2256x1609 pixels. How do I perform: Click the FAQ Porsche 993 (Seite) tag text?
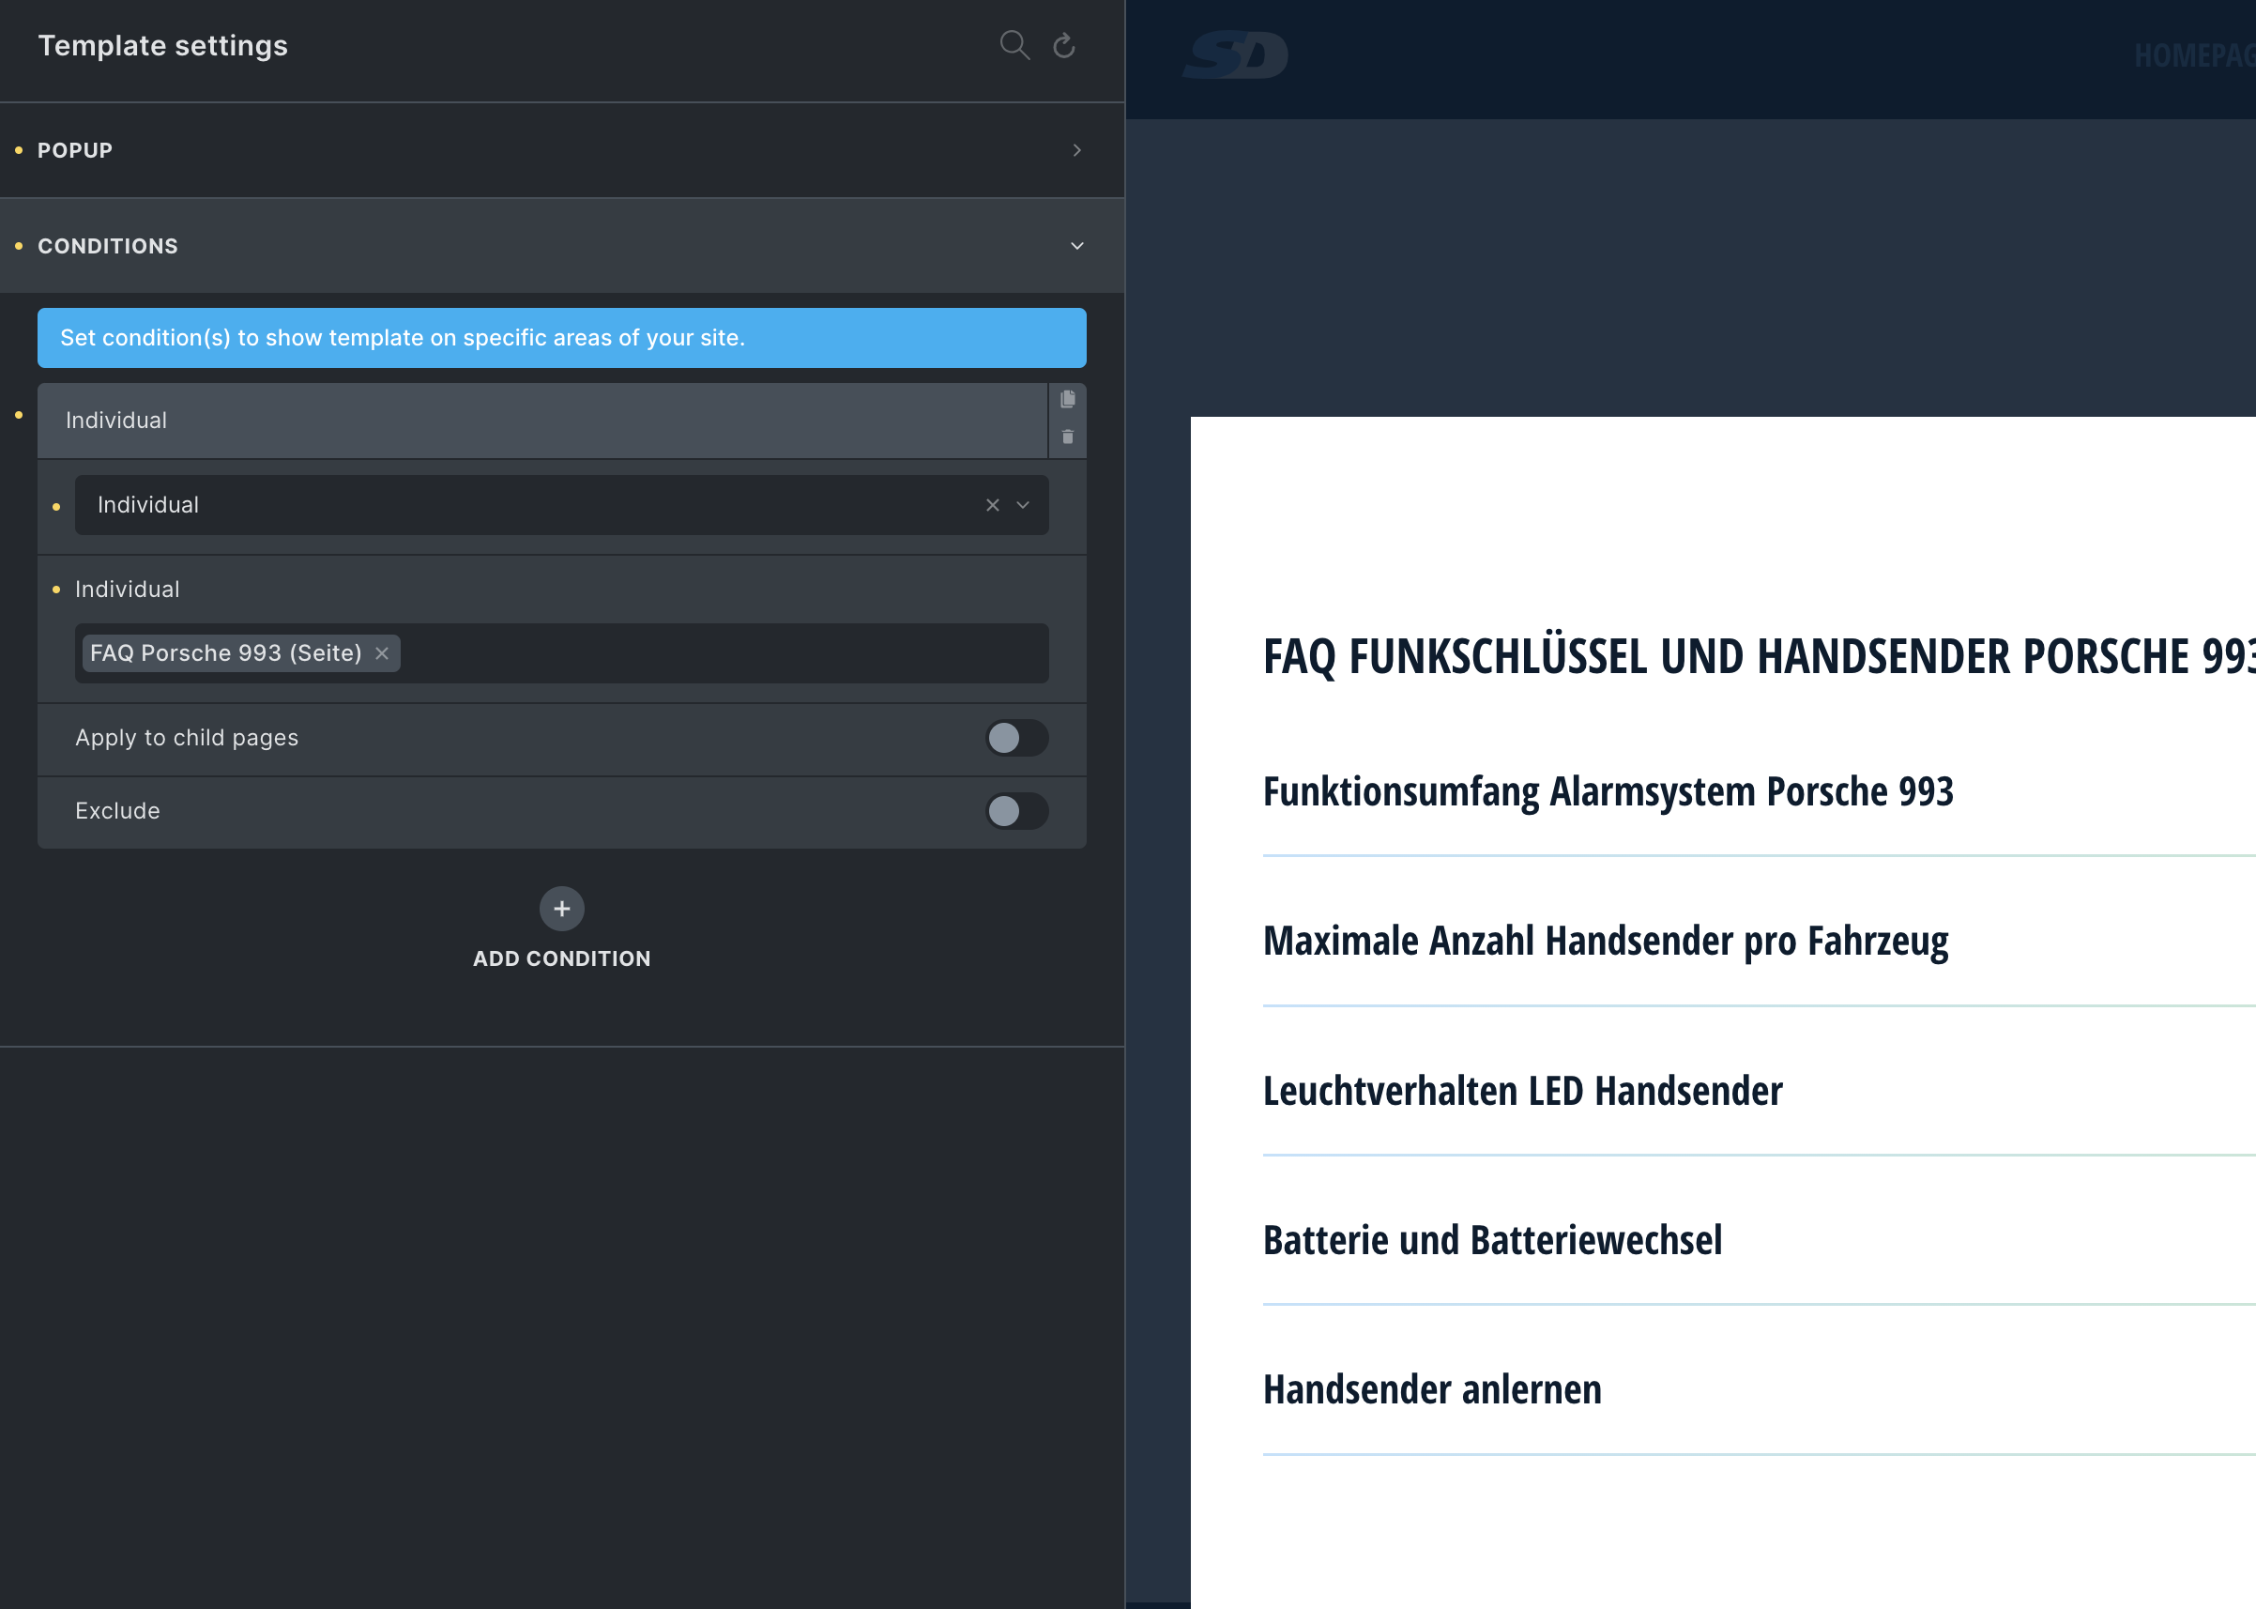pos(226,653)
